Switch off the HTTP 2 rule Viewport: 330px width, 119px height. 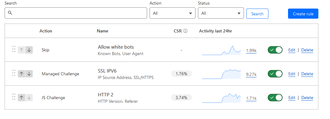(x=275, y=98)
